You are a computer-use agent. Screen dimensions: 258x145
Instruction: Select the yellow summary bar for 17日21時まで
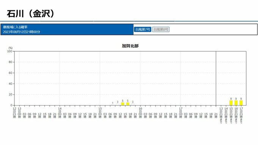click(241, 103)
